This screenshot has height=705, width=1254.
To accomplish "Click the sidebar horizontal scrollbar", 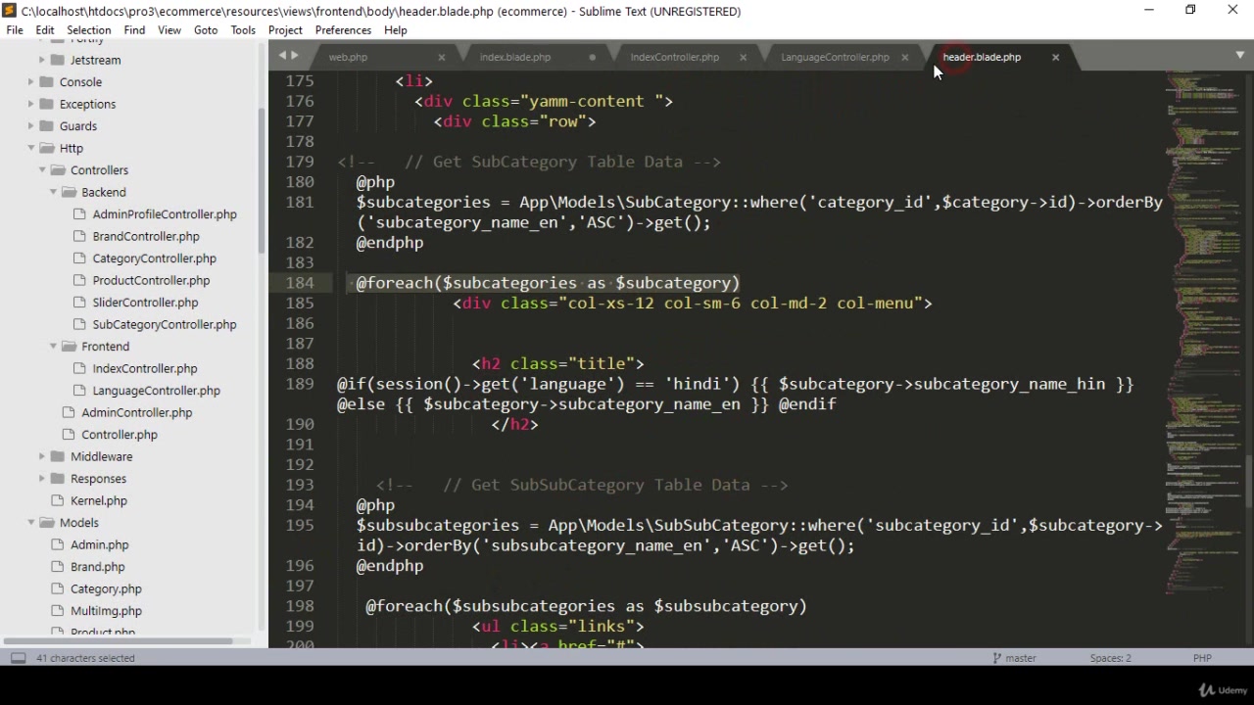I will 120,641.
